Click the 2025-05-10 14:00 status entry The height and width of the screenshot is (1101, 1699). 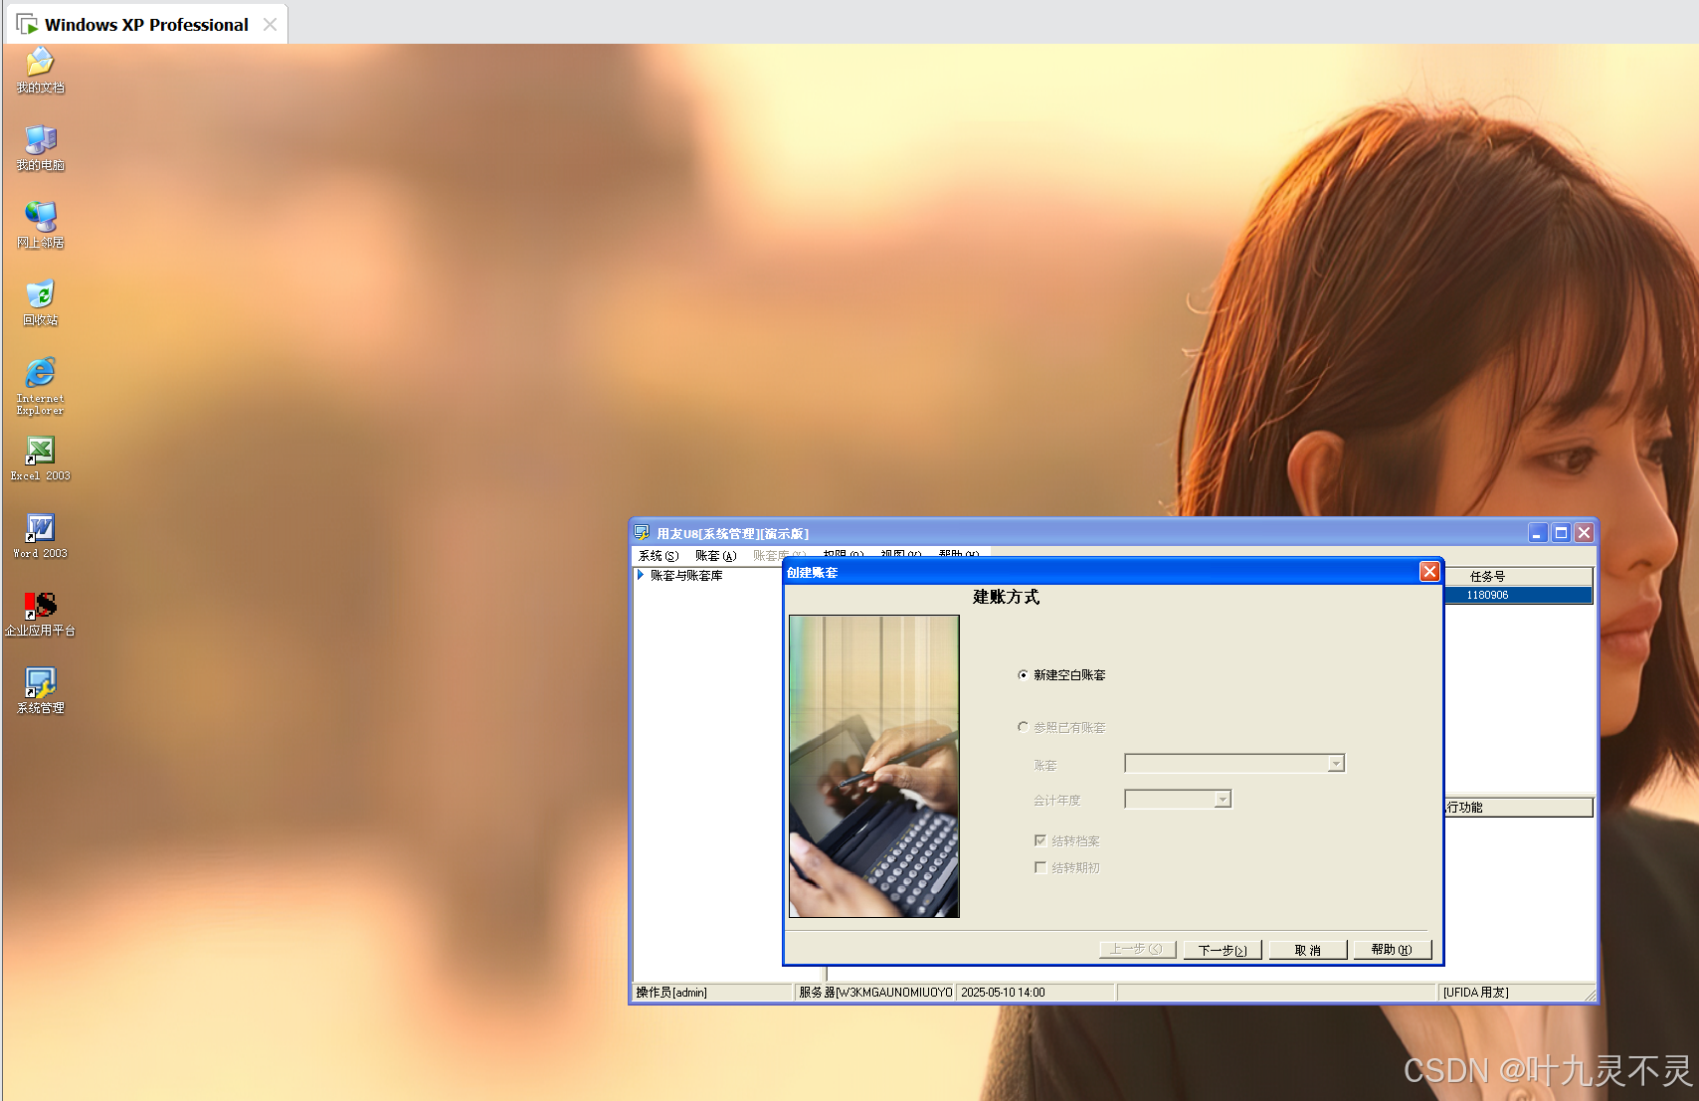[x=1035, y=993]
